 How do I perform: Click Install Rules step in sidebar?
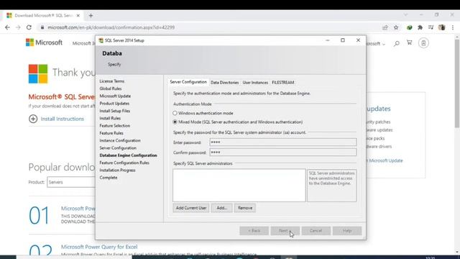[x=110, y=118]
